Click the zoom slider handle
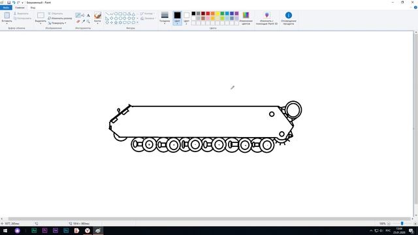Screen dimensions: 418x235 click(x=402, y=223)
